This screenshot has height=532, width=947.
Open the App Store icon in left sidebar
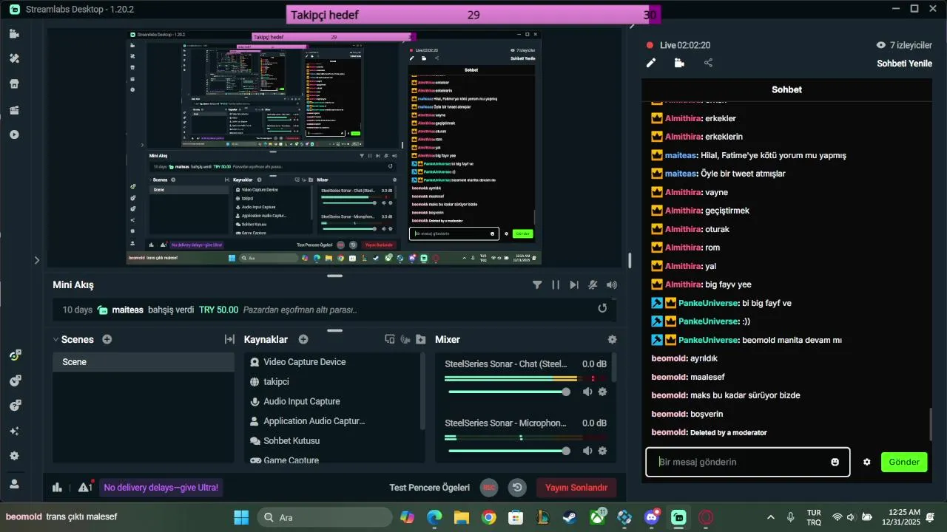[14, 83]
